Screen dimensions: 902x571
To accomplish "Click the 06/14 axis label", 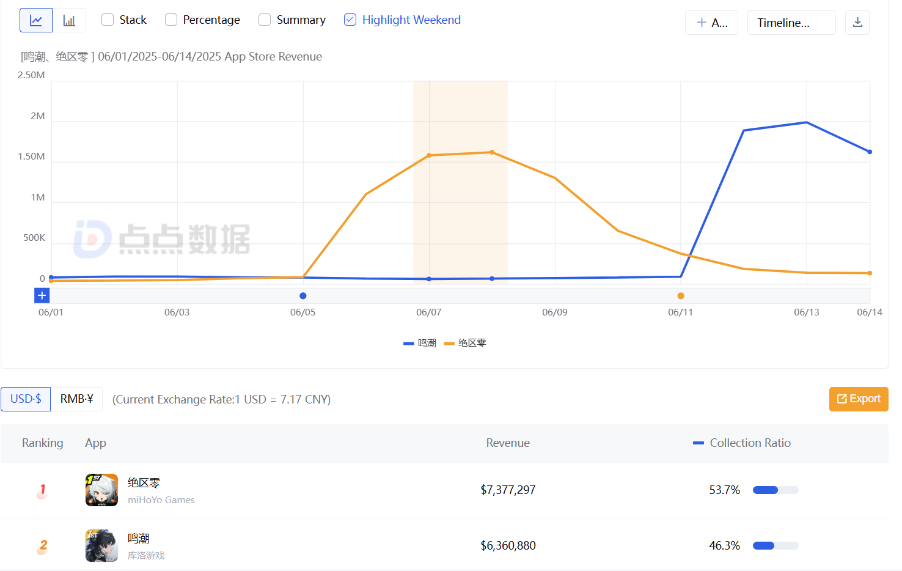I will point(870,312).
